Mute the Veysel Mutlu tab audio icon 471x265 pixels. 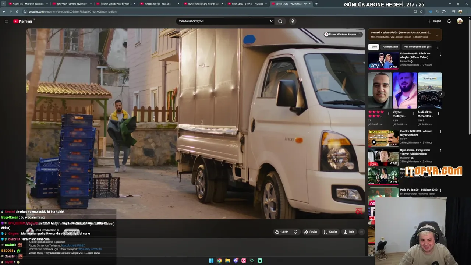point(305,4)
